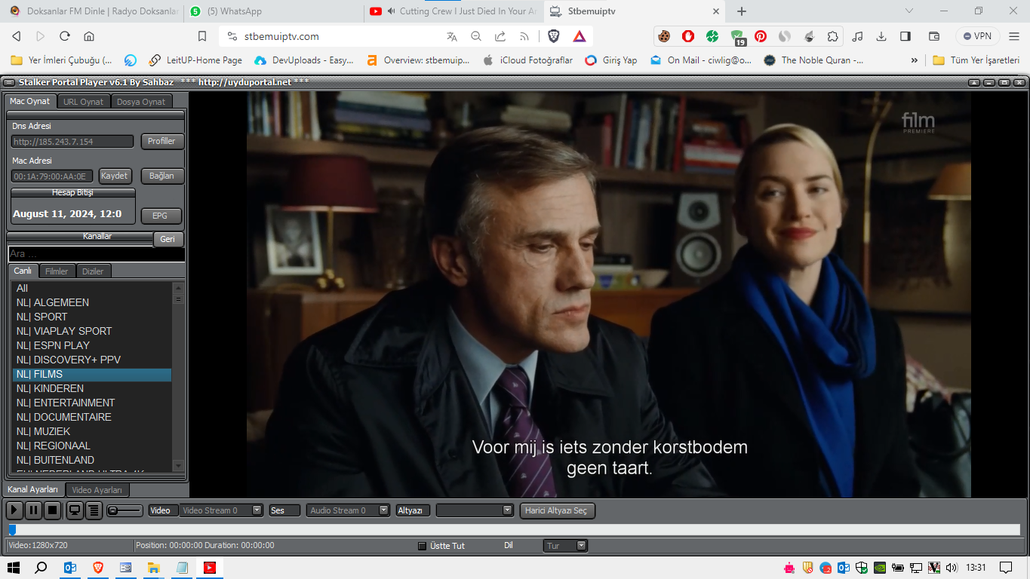Open the Filmler tab
The height and width of the screenshot is (579, 1030).
tap(57, 271)
